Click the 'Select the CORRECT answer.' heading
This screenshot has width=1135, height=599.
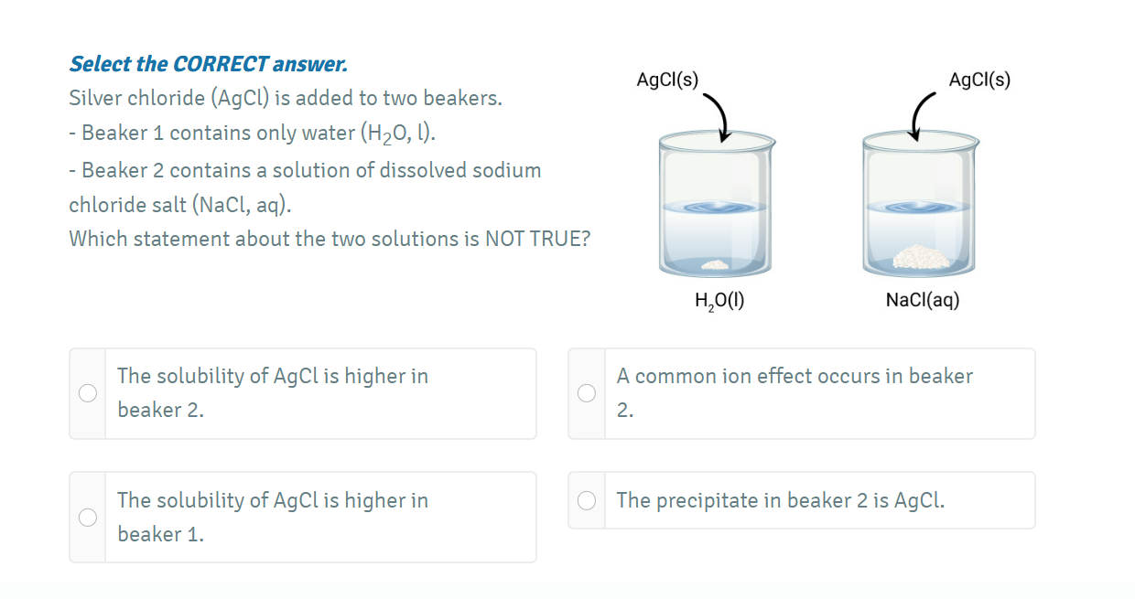pos(209,64)
